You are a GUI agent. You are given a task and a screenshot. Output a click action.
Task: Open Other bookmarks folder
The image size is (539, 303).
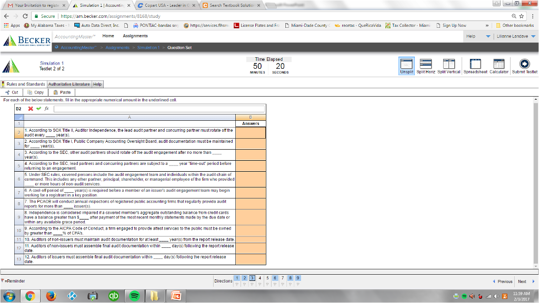[x=515, y=25]
